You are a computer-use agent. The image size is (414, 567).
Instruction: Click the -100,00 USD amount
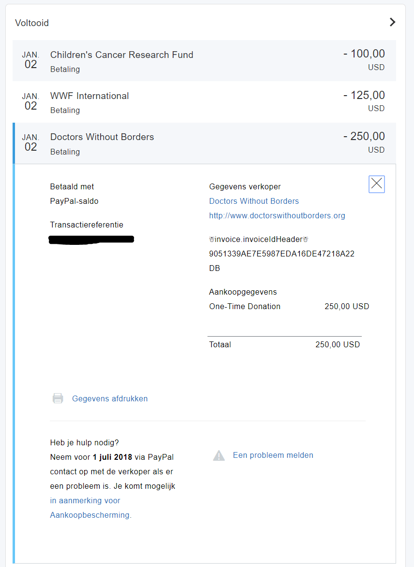coord(364,60)
